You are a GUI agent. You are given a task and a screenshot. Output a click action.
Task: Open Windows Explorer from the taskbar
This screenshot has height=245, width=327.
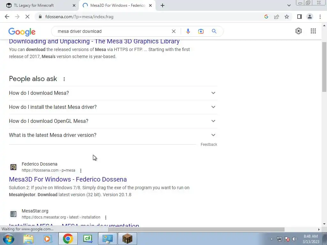(28, 239)
